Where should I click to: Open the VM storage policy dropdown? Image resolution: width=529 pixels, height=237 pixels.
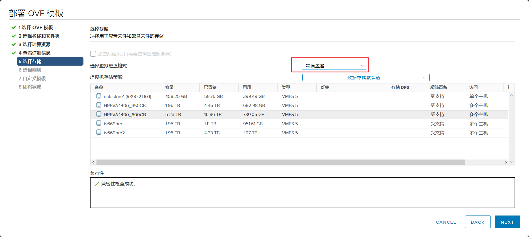(366, 77)
